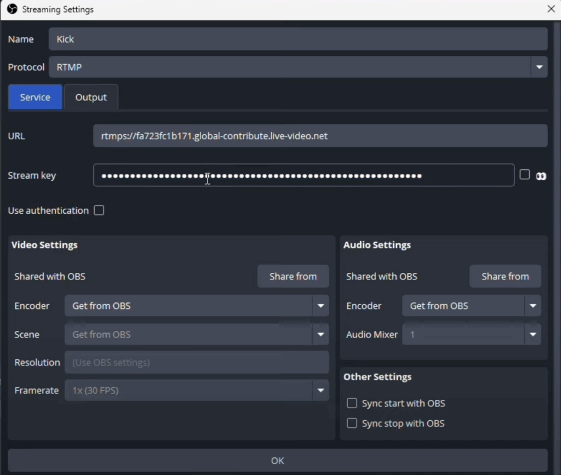Click Share from in Video Settings
Image resolution: width=561 pixels, height=475 pixels.
click(293, 277)
